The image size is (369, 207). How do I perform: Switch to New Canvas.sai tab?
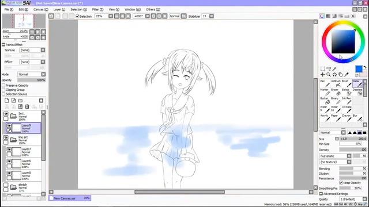point(70,198)
